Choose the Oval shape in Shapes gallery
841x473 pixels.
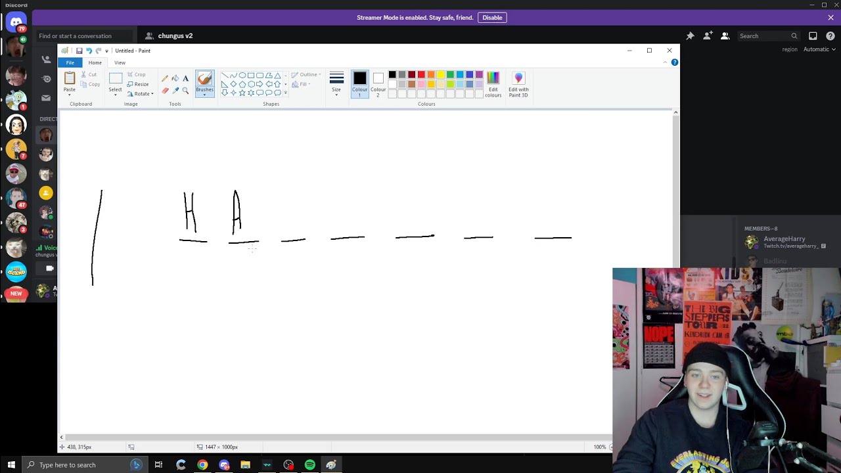tap(242, 76)
